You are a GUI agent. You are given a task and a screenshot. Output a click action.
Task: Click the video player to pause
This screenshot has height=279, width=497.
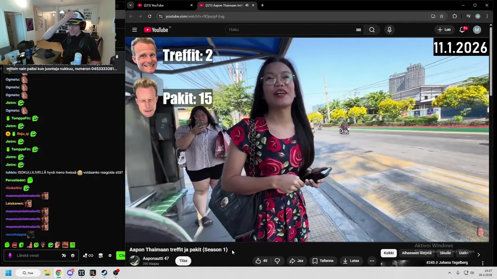pos(307,139)
